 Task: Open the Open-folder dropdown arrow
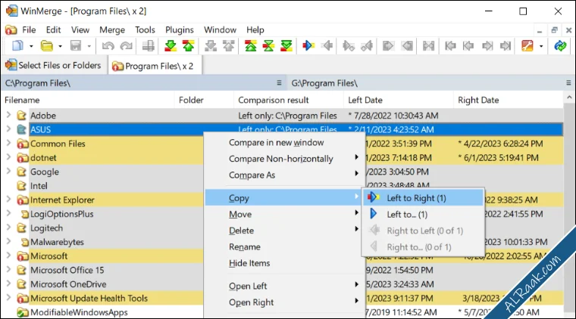click(60, 46)
